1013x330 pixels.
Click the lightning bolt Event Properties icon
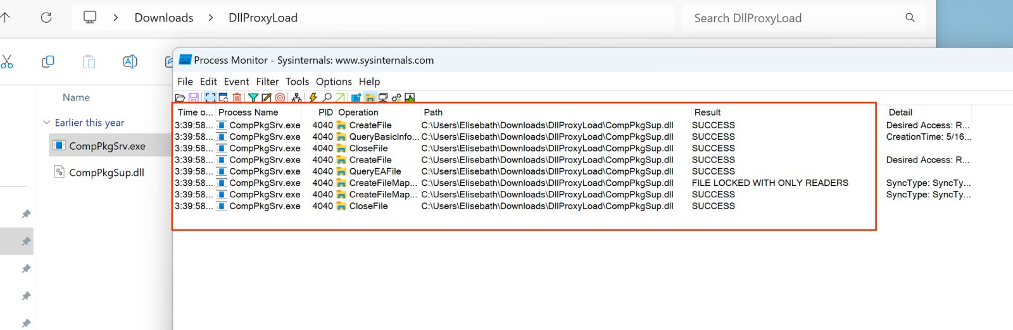[x=313, y=98]
